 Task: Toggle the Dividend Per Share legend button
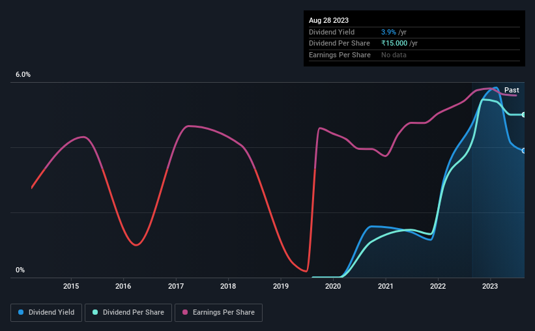(128, 313)
